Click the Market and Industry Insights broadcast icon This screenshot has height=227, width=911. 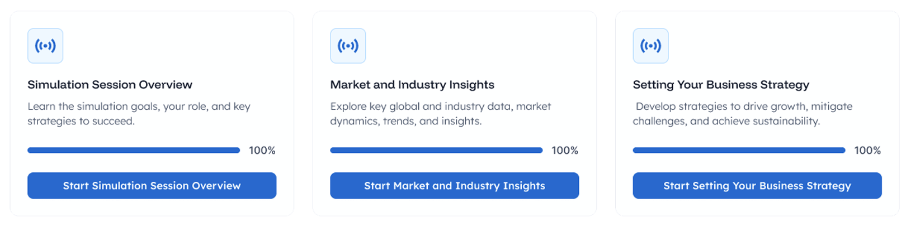[x=348, y=46]
